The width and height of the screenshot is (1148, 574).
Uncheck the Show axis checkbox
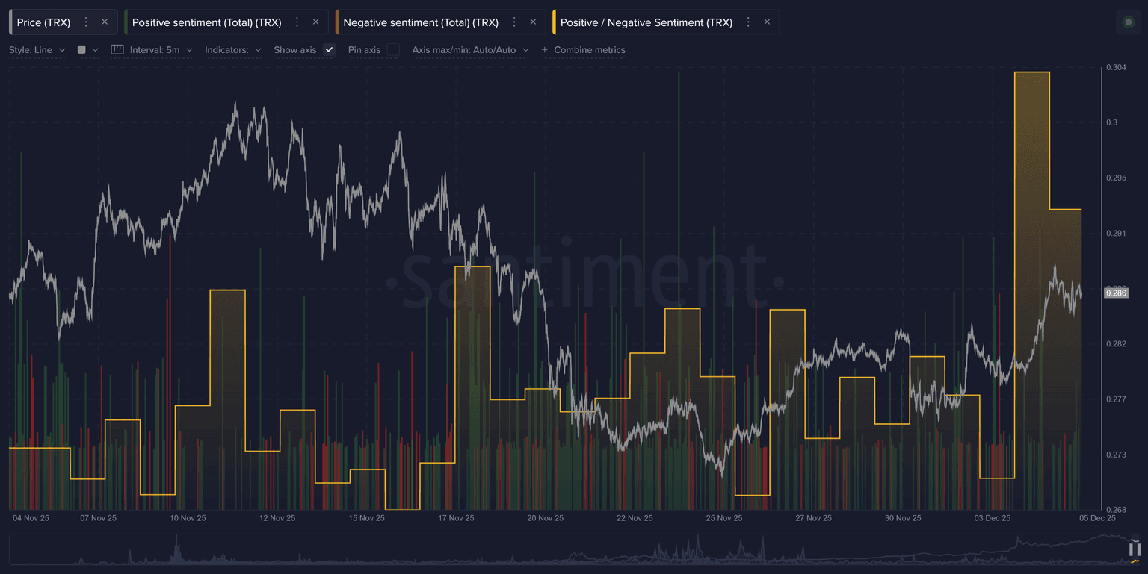point(329,50)
